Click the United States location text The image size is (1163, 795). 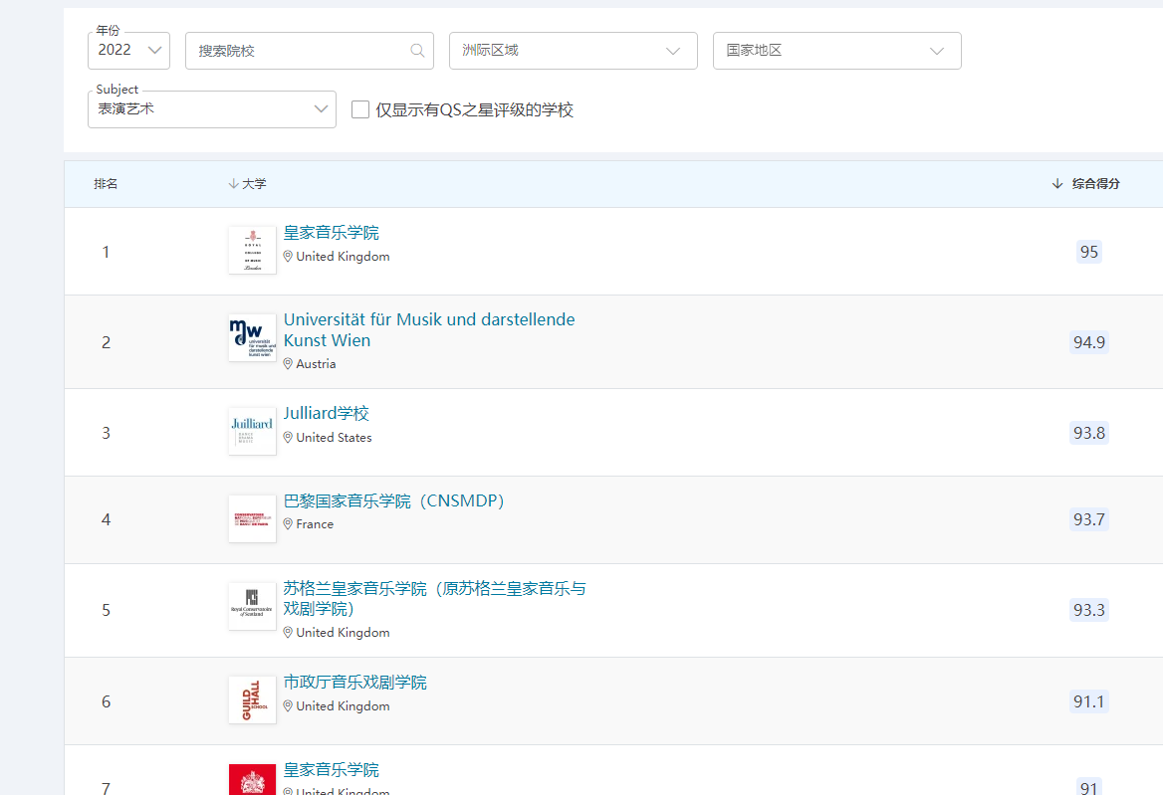tap(334, 437)
